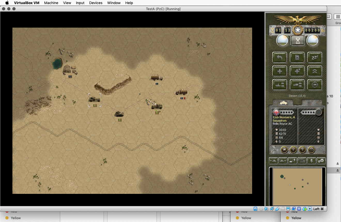Open the VirtualBox VM menu

point(27,3)
